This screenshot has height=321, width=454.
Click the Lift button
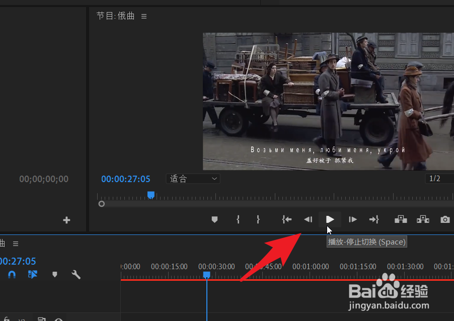pos(401,219)
